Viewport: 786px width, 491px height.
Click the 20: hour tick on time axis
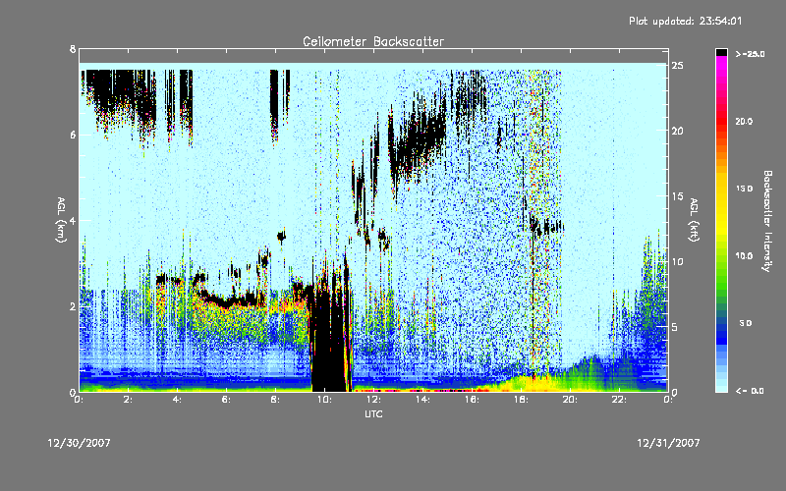coord(570,400)
